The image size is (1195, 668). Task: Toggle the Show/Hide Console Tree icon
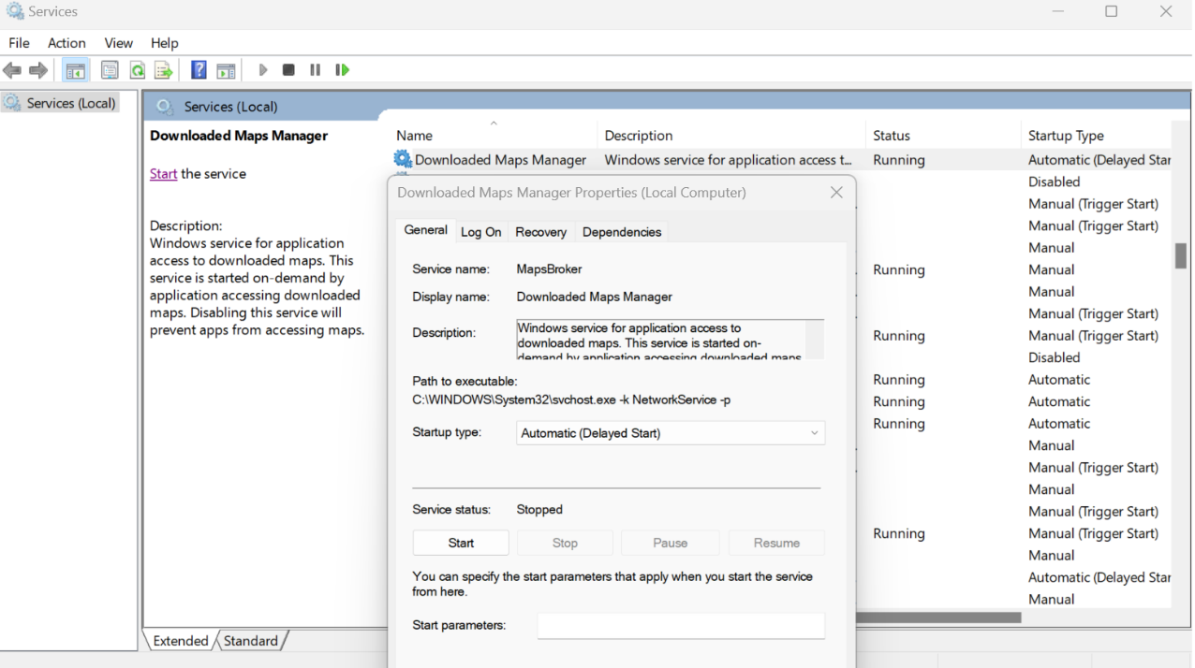point(76,70)
